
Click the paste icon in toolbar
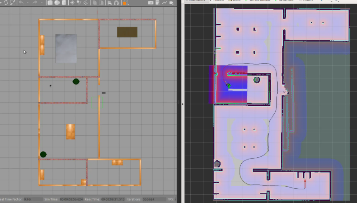point(102,3)
